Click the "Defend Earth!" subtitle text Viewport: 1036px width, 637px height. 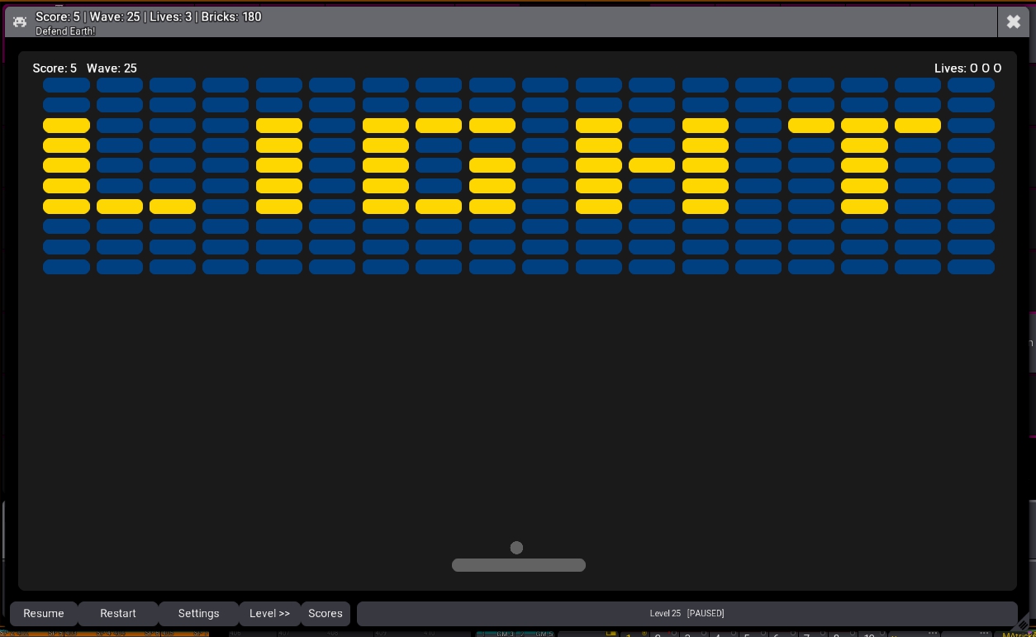coord(65,31)
